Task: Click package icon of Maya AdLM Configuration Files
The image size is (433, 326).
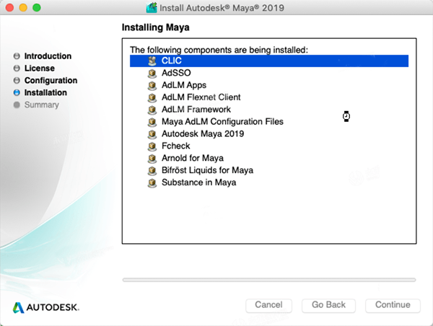Action: tap(152, 122)
